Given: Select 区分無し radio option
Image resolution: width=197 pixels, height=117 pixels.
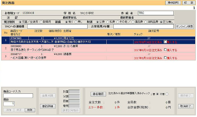Looking at the screenshot, I should coord(161,22).
